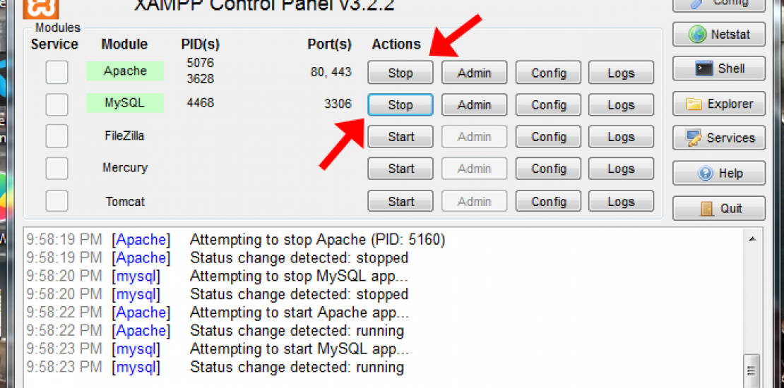Quit XAMPP using the door icon
Viewport: 784px width, 388px height.
coord(707,208)
